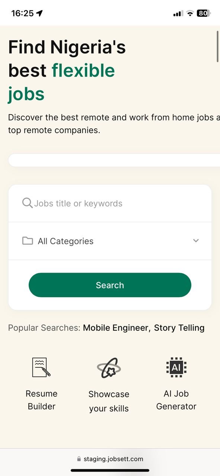220x476 pixels.
Task: Expand the All Categories dropdown chevron
Action: point(196,241)
